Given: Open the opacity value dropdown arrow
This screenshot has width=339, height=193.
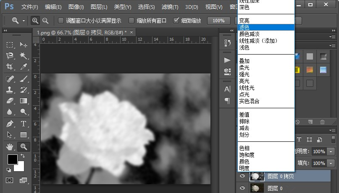Looking at the screenshot, I should click(331, 151).
